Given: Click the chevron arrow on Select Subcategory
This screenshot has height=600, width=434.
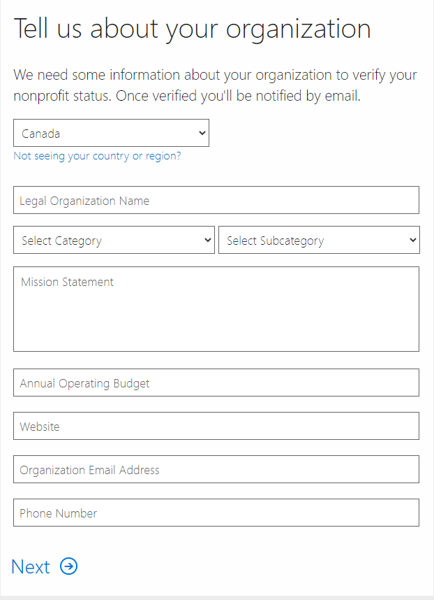Looking at the screenshot, I should [x=412, y=240].
